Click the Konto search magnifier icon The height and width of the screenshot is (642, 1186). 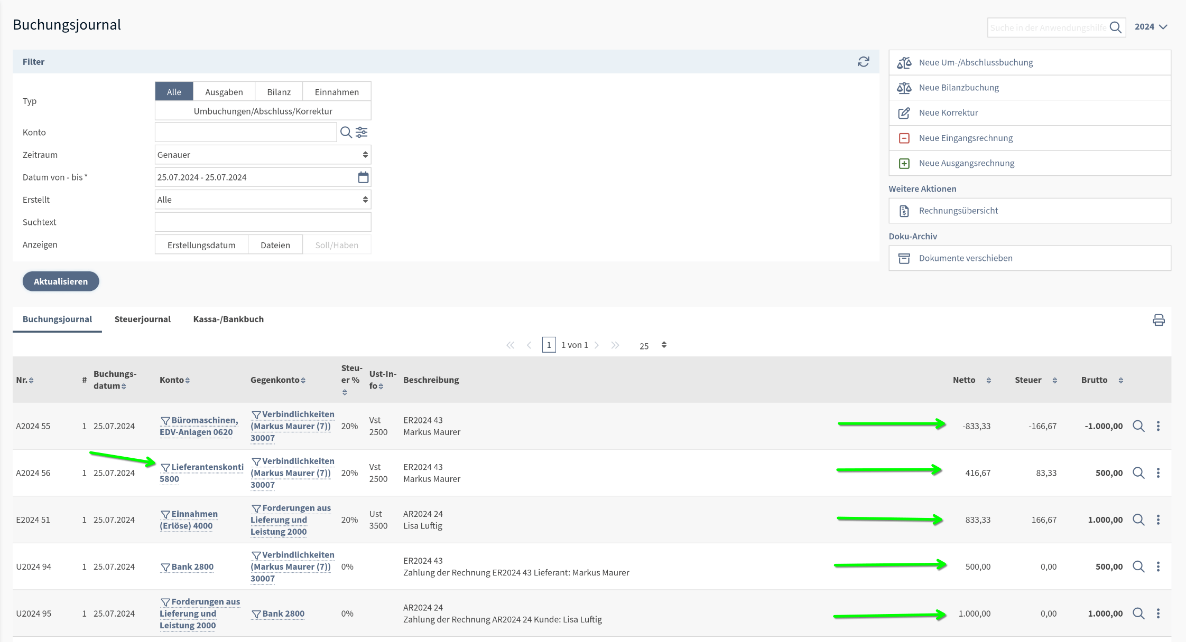pyautogui.click(x=346, y=132)
